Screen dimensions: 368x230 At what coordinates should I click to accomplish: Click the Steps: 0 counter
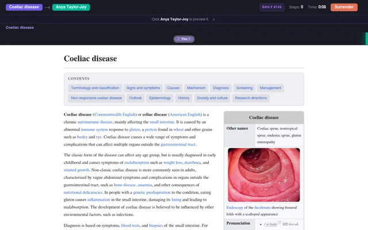[296, 7]
